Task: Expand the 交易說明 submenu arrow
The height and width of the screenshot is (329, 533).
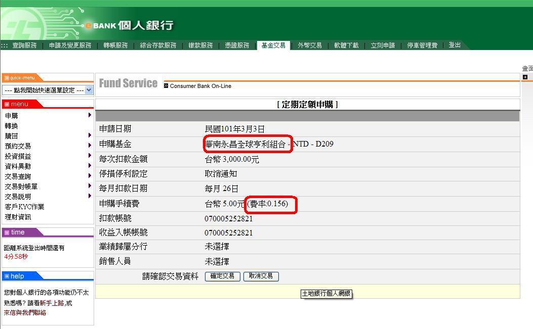Action: pyautogui.click(x=90, y=196)
